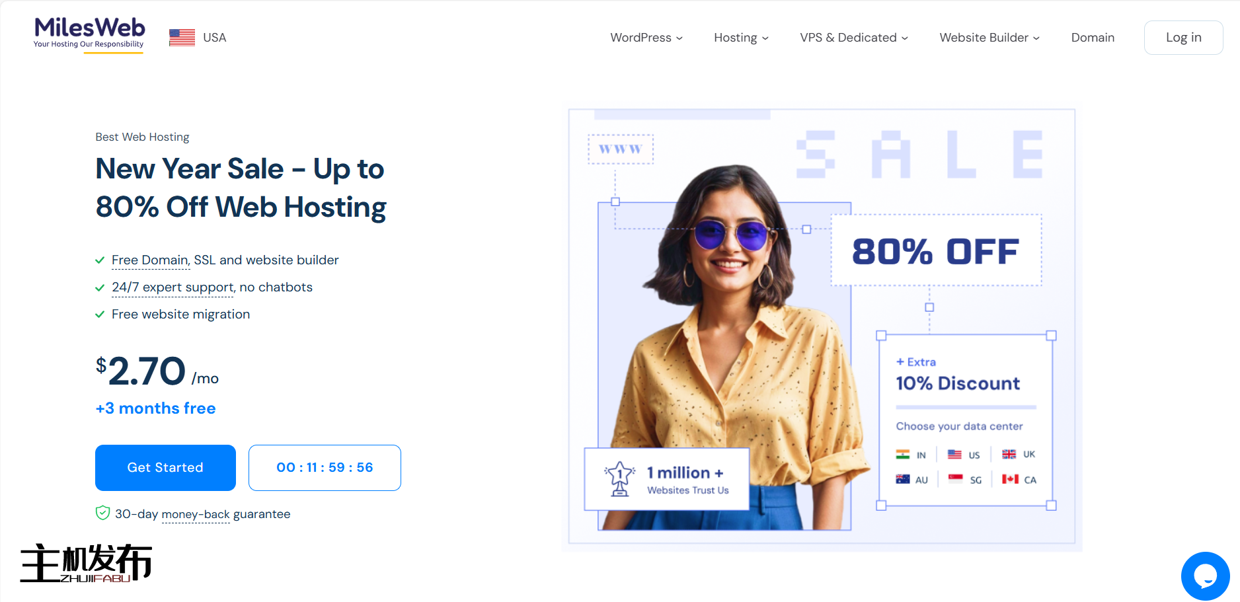Viewport: 1240px width, 602px height.
Task: Click the USA flag icon
Action: tap(182, 38)
